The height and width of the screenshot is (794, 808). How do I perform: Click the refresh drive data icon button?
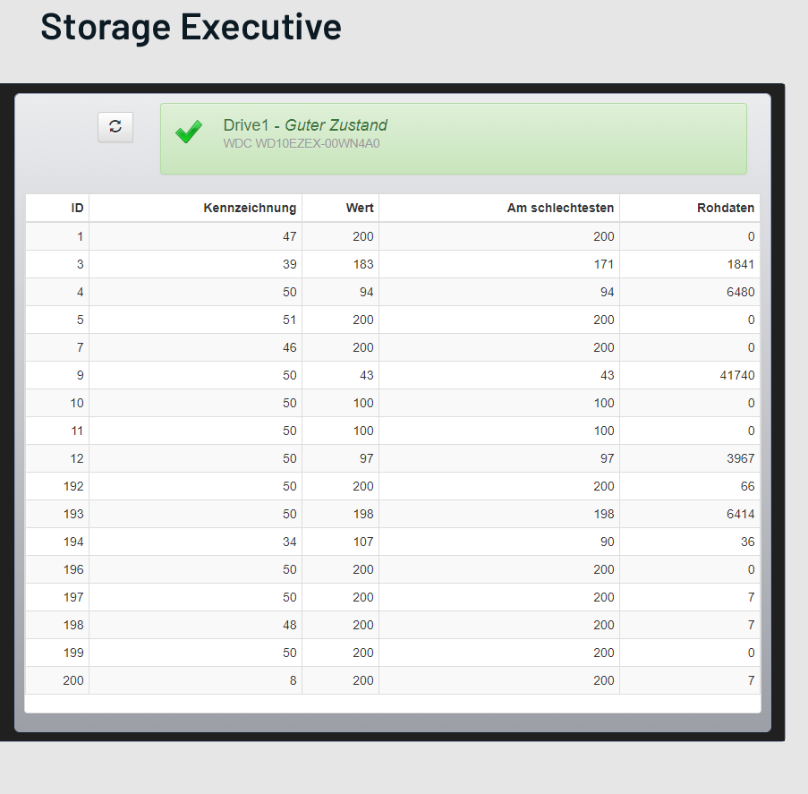tap(115, 127)
